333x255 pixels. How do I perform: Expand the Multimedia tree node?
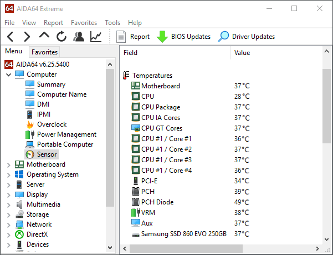point(8,205)
